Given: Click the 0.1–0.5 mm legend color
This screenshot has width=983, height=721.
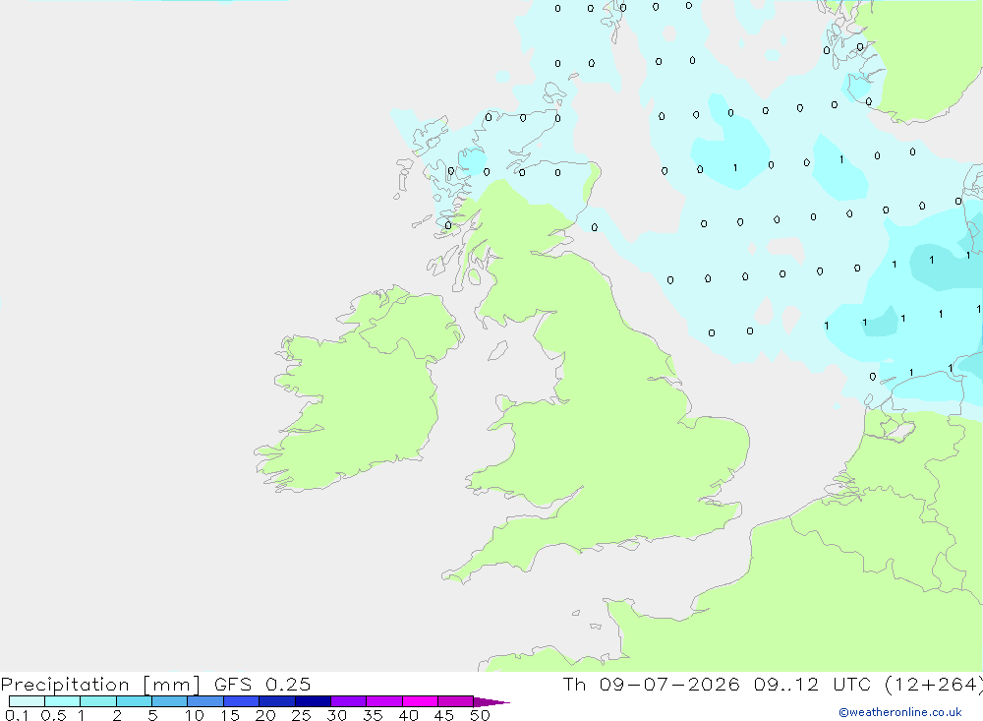Looking at the screenshot, I should click(27, 701).
